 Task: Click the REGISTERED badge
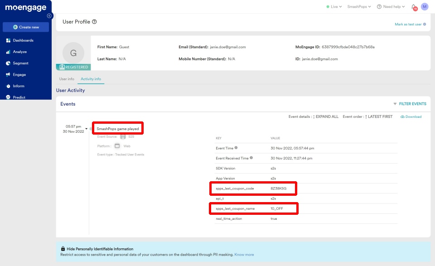(x=73, y=67)
